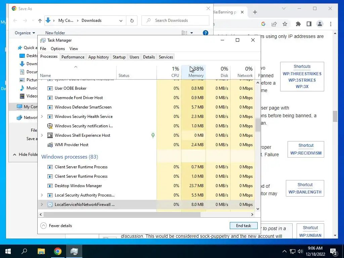Bookmark this page with the star icon
This screenshot has height=258, width=344.
[285, 24]
